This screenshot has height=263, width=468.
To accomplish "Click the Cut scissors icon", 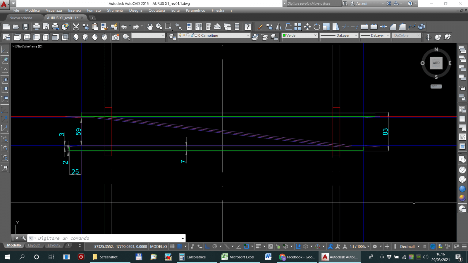I will point(76,27).
